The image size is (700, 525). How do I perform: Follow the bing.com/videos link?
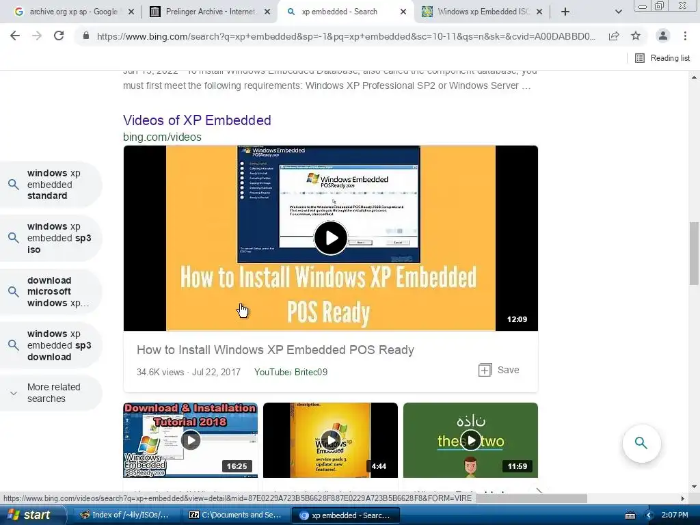(x=162, y=137)
